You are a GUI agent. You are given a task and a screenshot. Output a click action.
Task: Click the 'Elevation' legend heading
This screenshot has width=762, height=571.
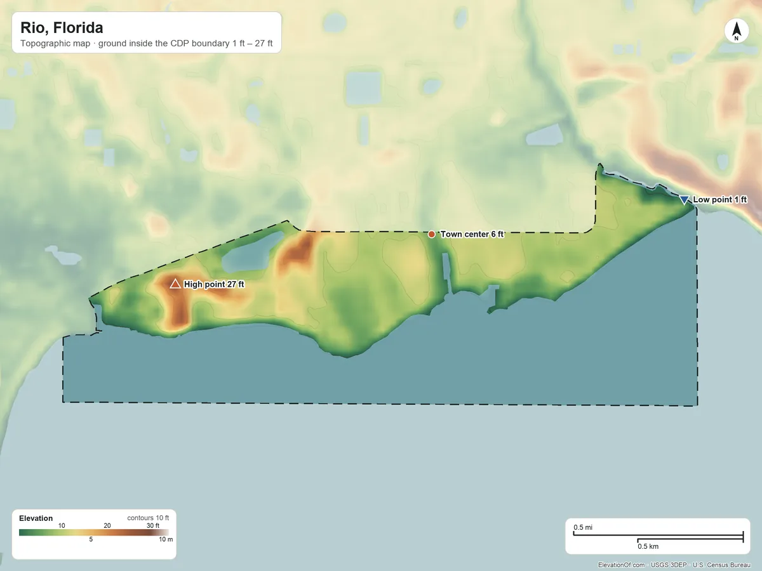coord(36,518)
